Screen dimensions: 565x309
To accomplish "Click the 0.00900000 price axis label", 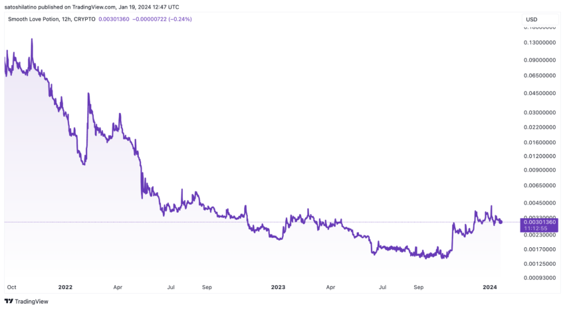I will click(540, 170).
